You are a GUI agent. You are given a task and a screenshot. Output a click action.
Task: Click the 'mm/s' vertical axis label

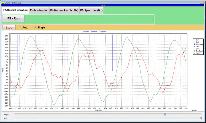(x=3, y=70)
